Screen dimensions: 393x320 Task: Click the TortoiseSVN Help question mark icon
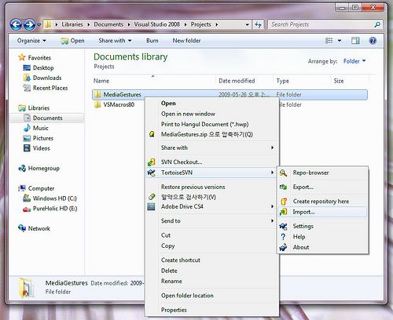coord(283,237)
